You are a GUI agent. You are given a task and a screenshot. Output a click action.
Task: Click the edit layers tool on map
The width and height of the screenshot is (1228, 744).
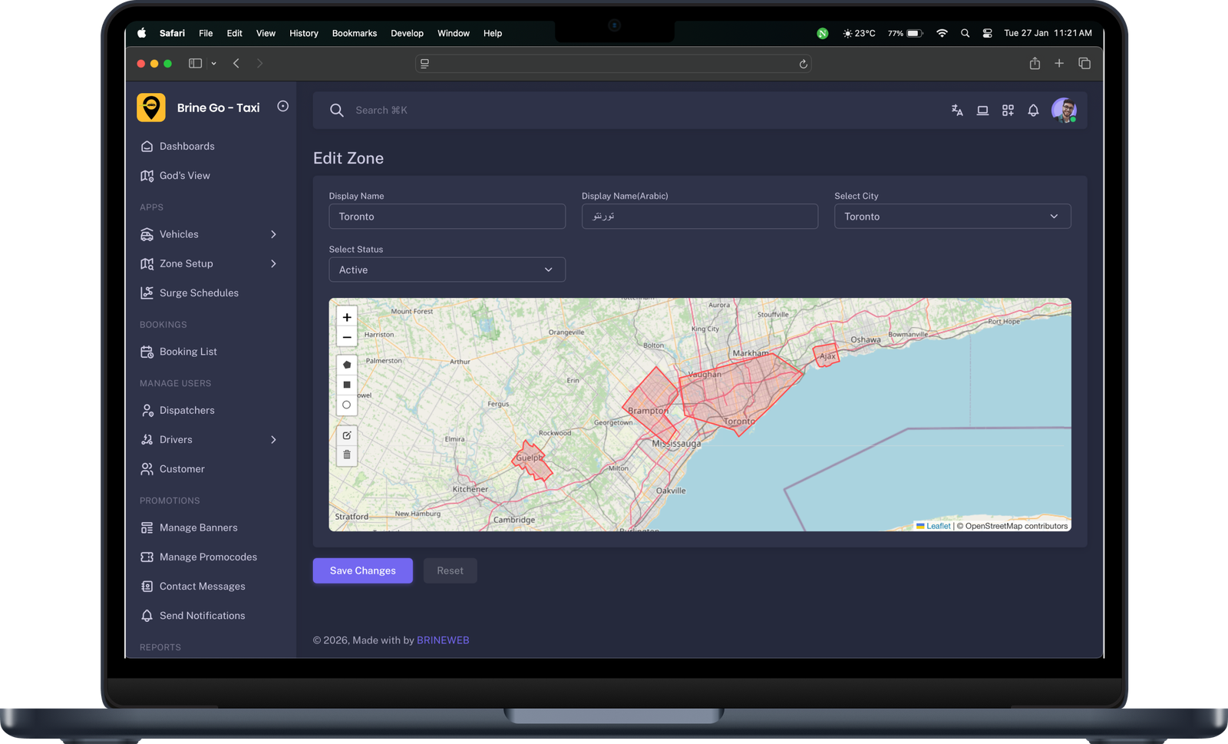[x=347, y=435]
